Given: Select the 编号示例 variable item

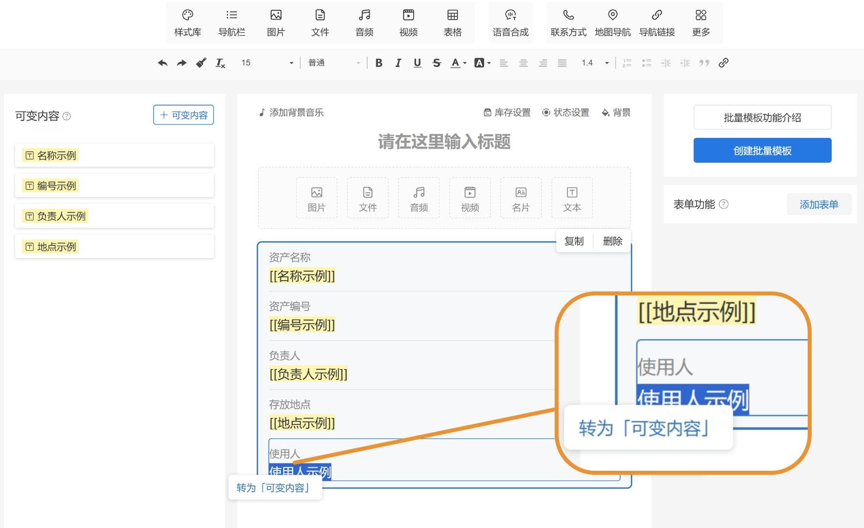Looking at the screenshot, I should [115, 186].
